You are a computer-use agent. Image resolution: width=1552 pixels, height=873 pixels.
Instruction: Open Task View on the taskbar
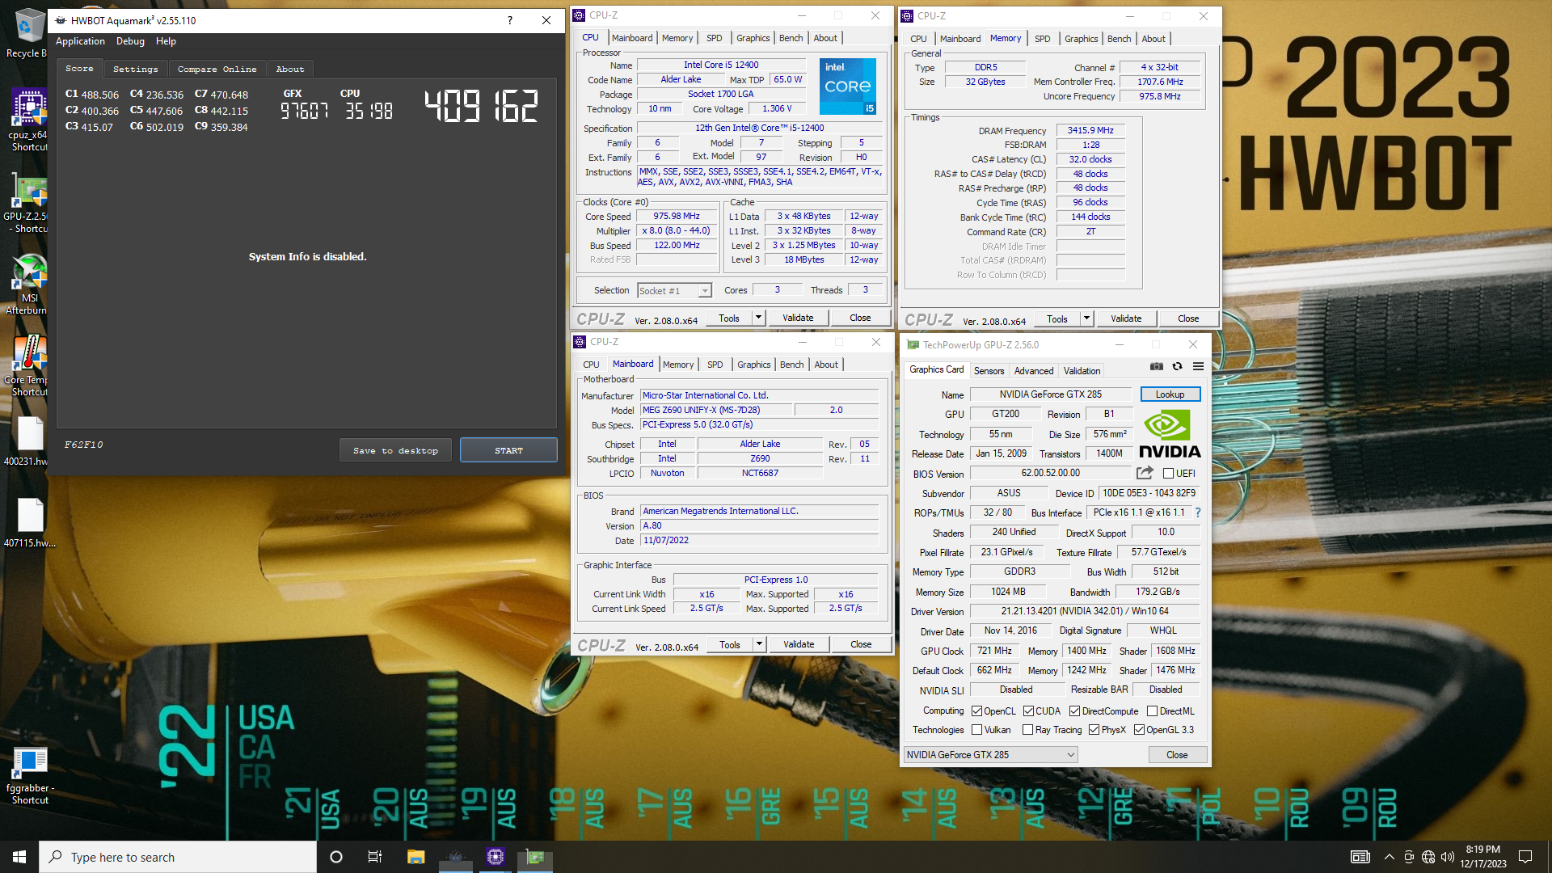pos(375,857)
